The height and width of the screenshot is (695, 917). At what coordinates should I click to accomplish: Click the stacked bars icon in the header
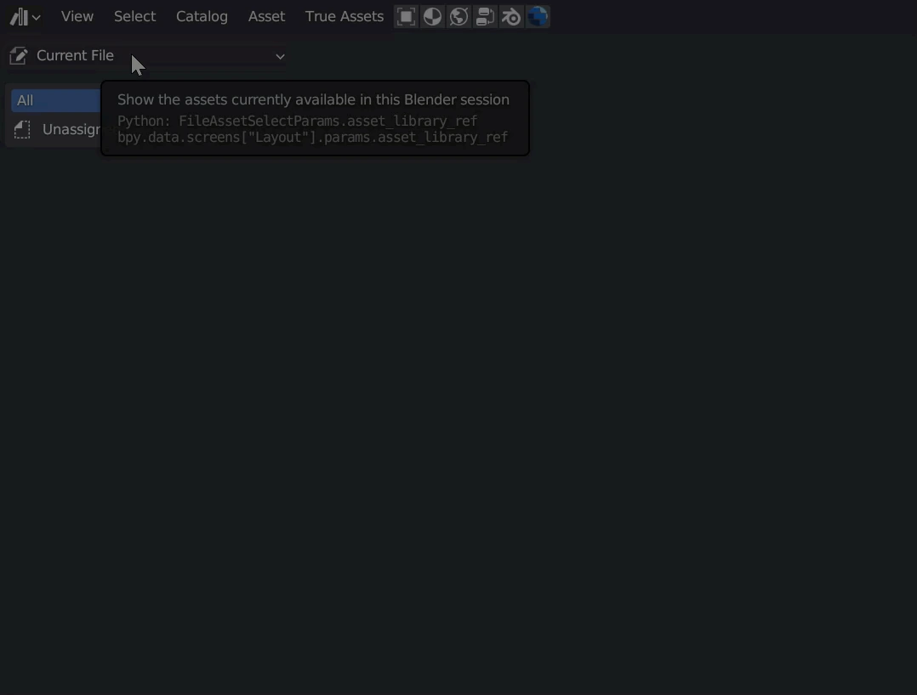485,17
